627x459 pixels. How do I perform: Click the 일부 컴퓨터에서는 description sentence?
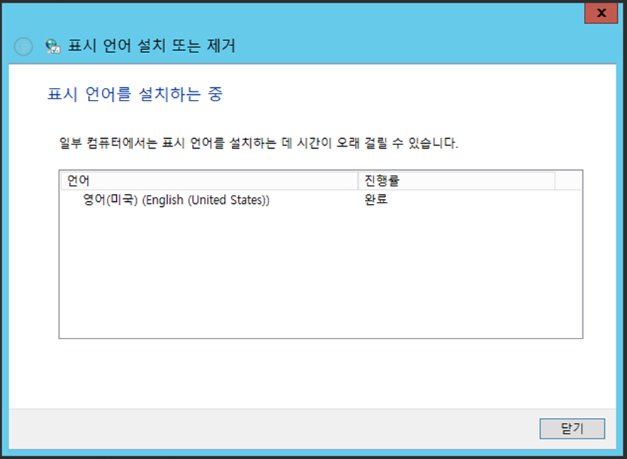pyautogui.click(x=259, y=143)
